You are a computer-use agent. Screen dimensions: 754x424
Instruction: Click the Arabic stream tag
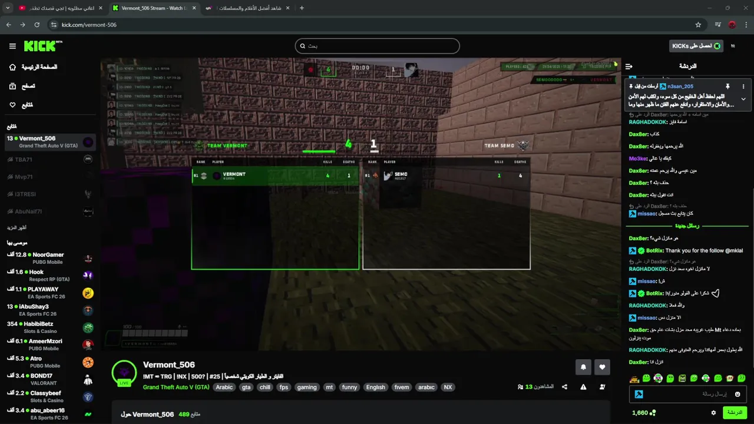click(x=224, y=387)
